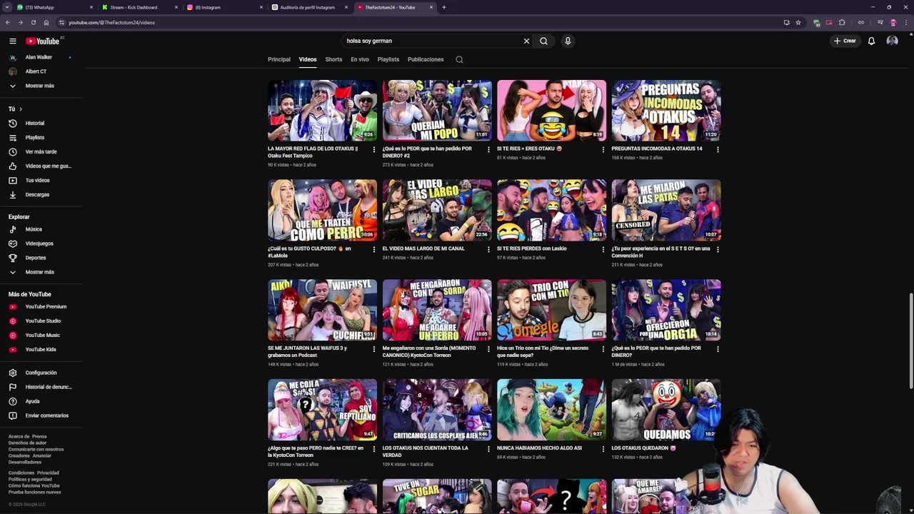Image resolution: width=914 pixels, height=514 pixels.
Task: Open options menu for EL VIDEO MAS LARGO DE MI CANAL
Action: pyautogui.click(x=488, y=249)
